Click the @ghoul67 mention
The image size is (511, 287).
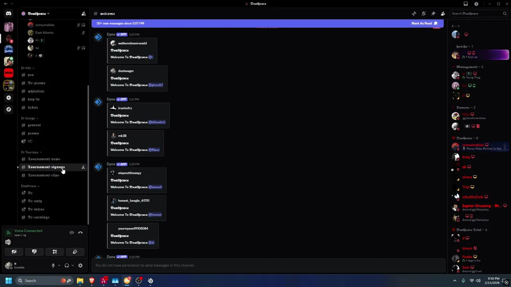click(156, 85)
